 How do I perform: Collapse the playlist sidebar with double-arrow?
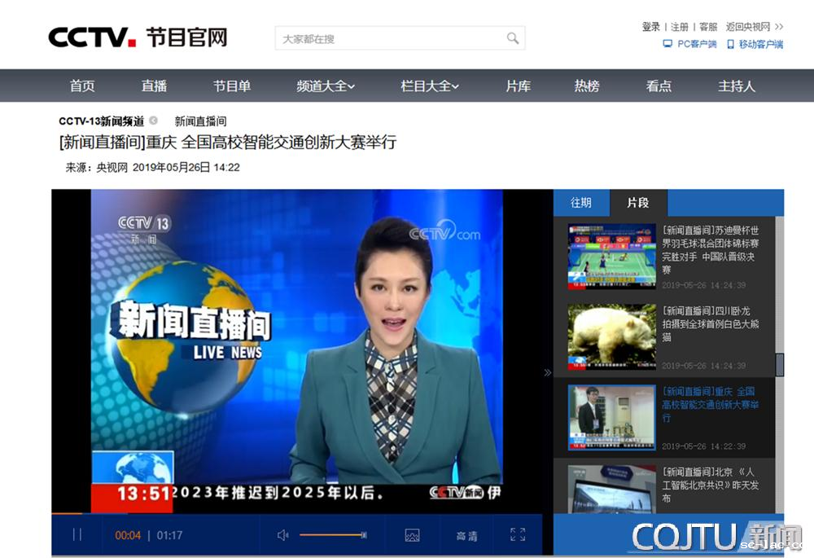pyautogui.click(x=547, y=373)
